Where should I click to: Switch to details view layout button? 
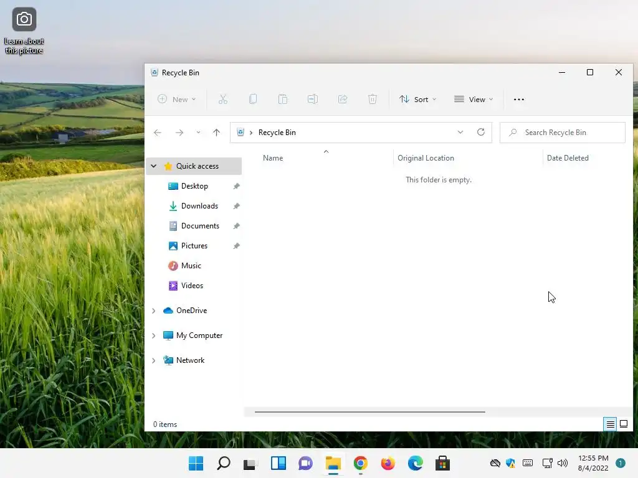pos(611,424)
